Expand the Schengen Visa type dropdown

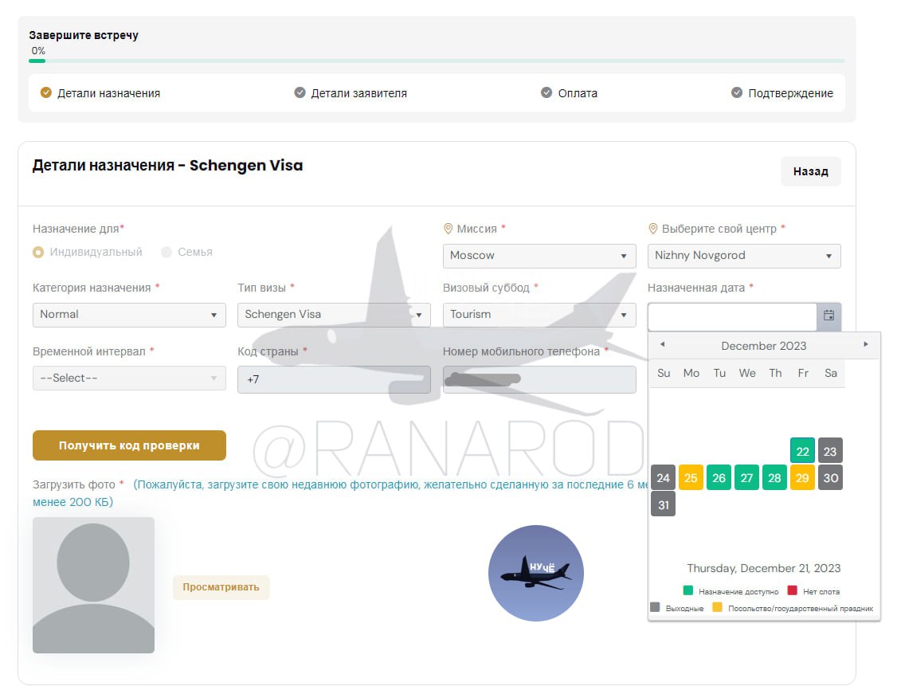(x=334, y=315)
